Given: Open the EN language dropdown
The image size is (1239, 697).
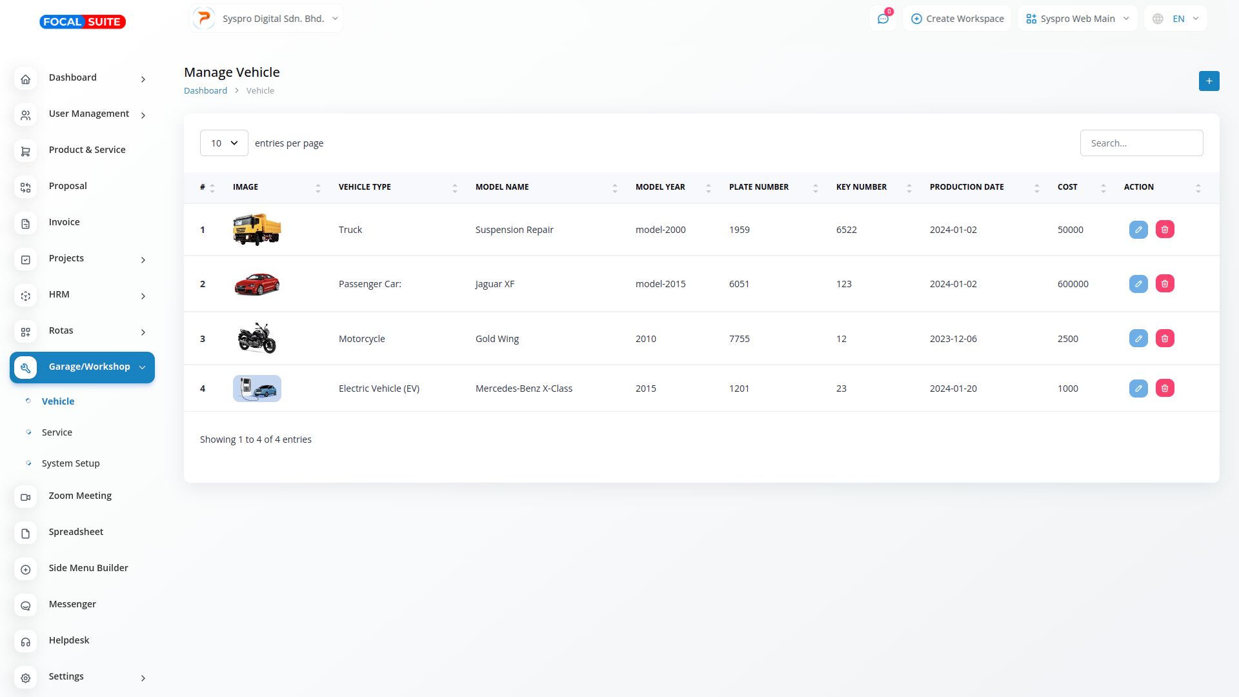Looking at the screenshot, I should click(1176, 19).
